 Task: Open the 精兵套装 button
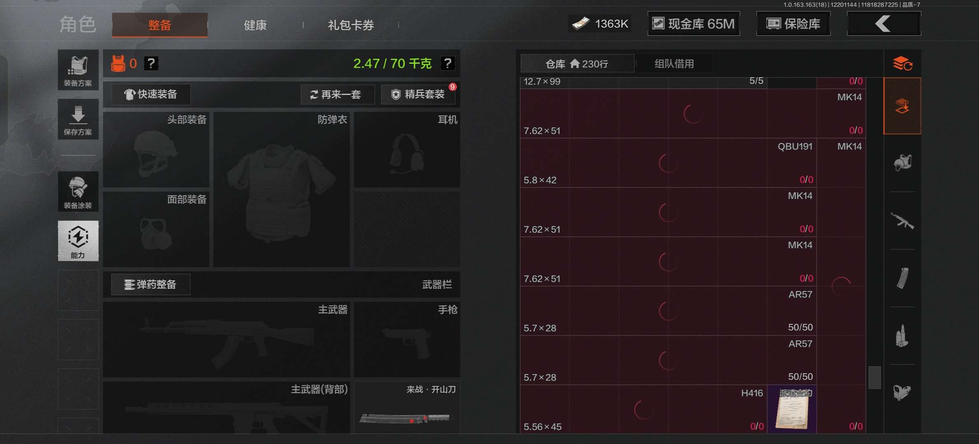tap(418, 95)
